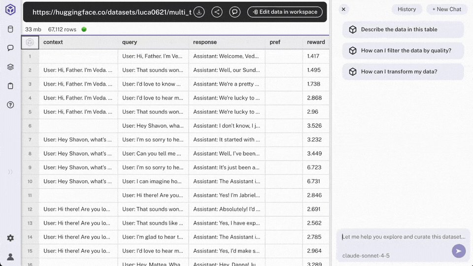
Task: Click the '67,112 rows' count label
Action: (x=62, y=30)
